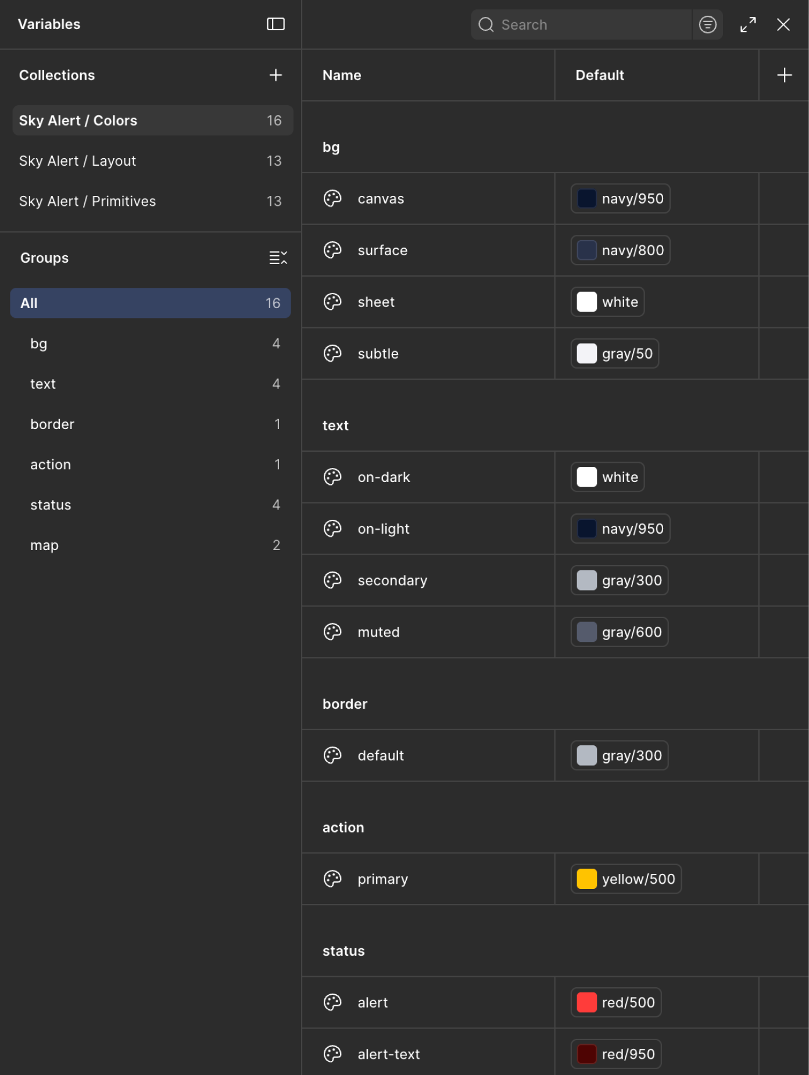Click the border group heading in table

click(345, 704)
